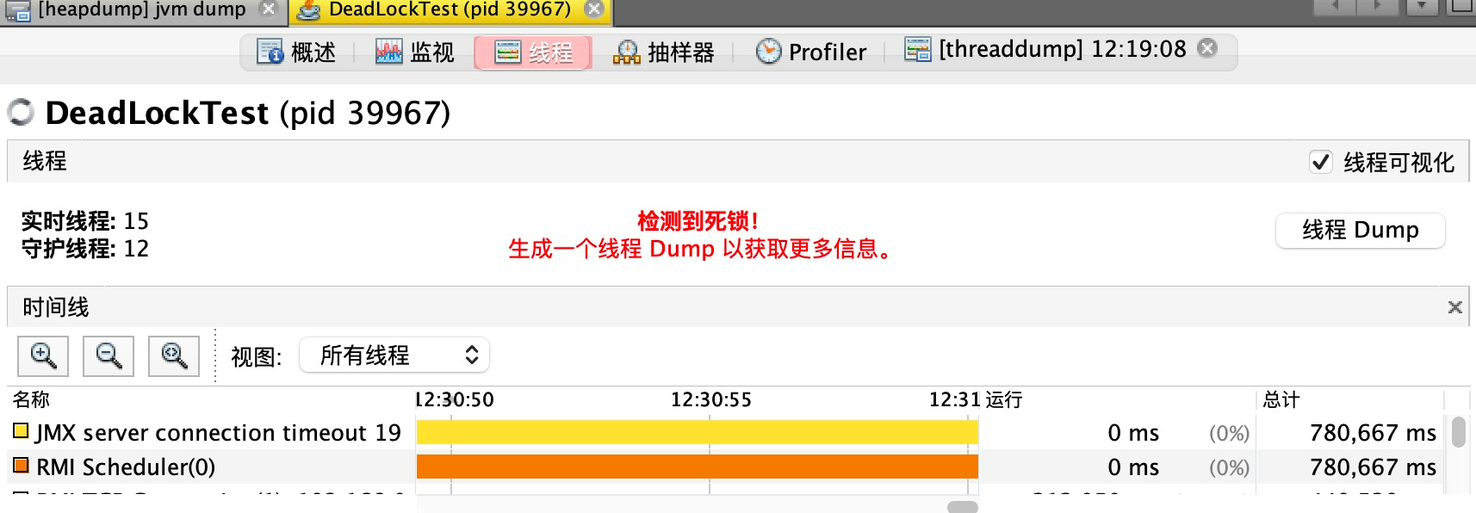Open the 概述 overview tab
1476x513 pixels.
[296, 53]
